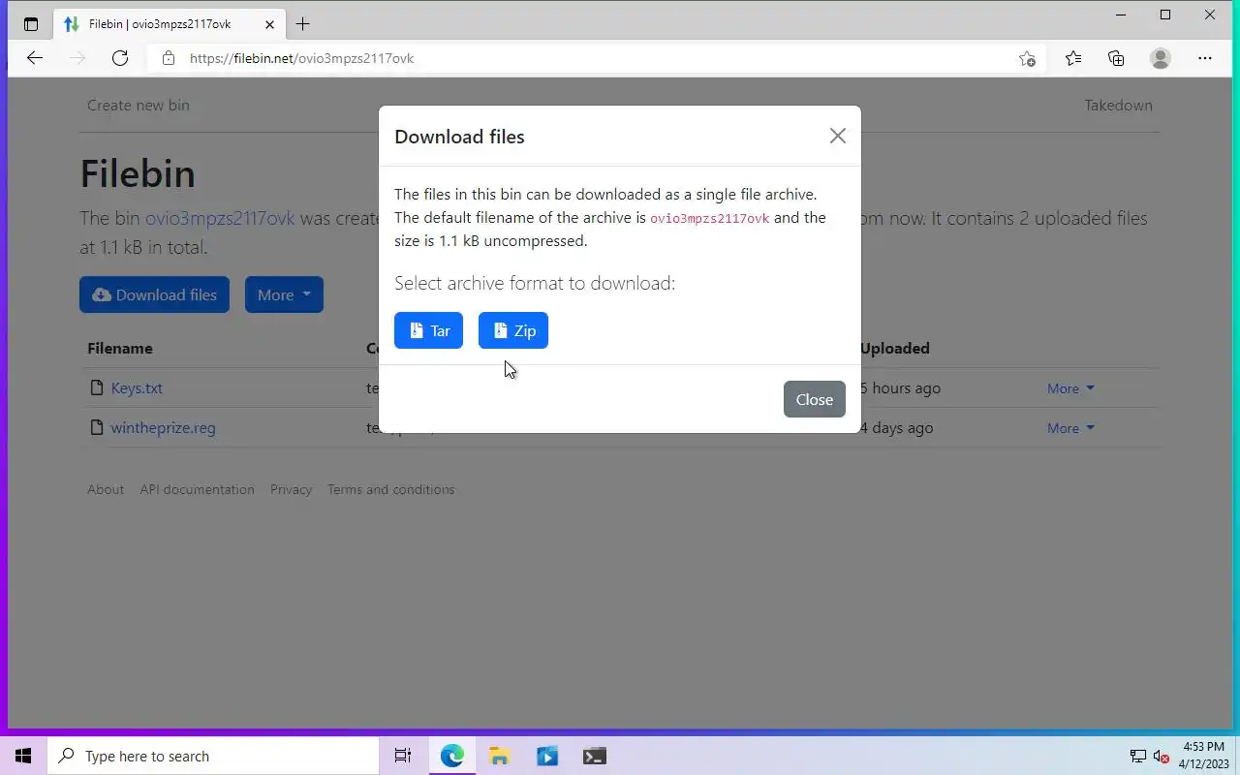Open the Terms and conditions link
Screen dimensions: 1240x775
390,489
